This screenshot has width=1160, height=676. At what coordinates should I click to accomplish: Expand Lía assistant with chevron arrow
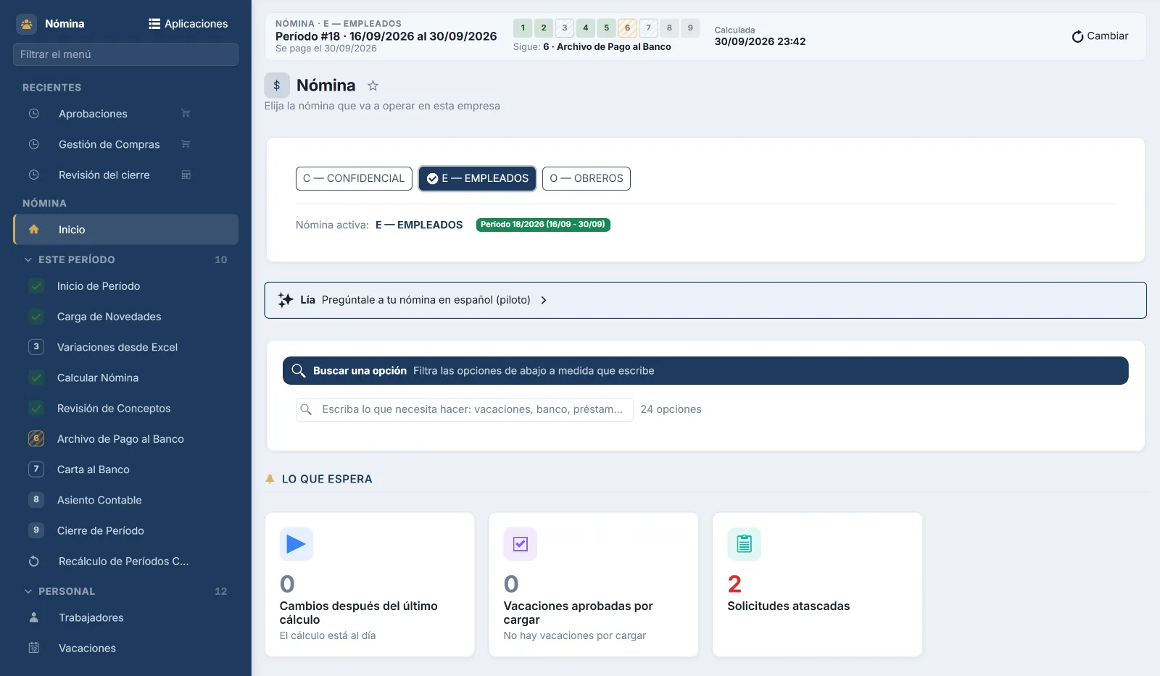(x=544, y=300)
